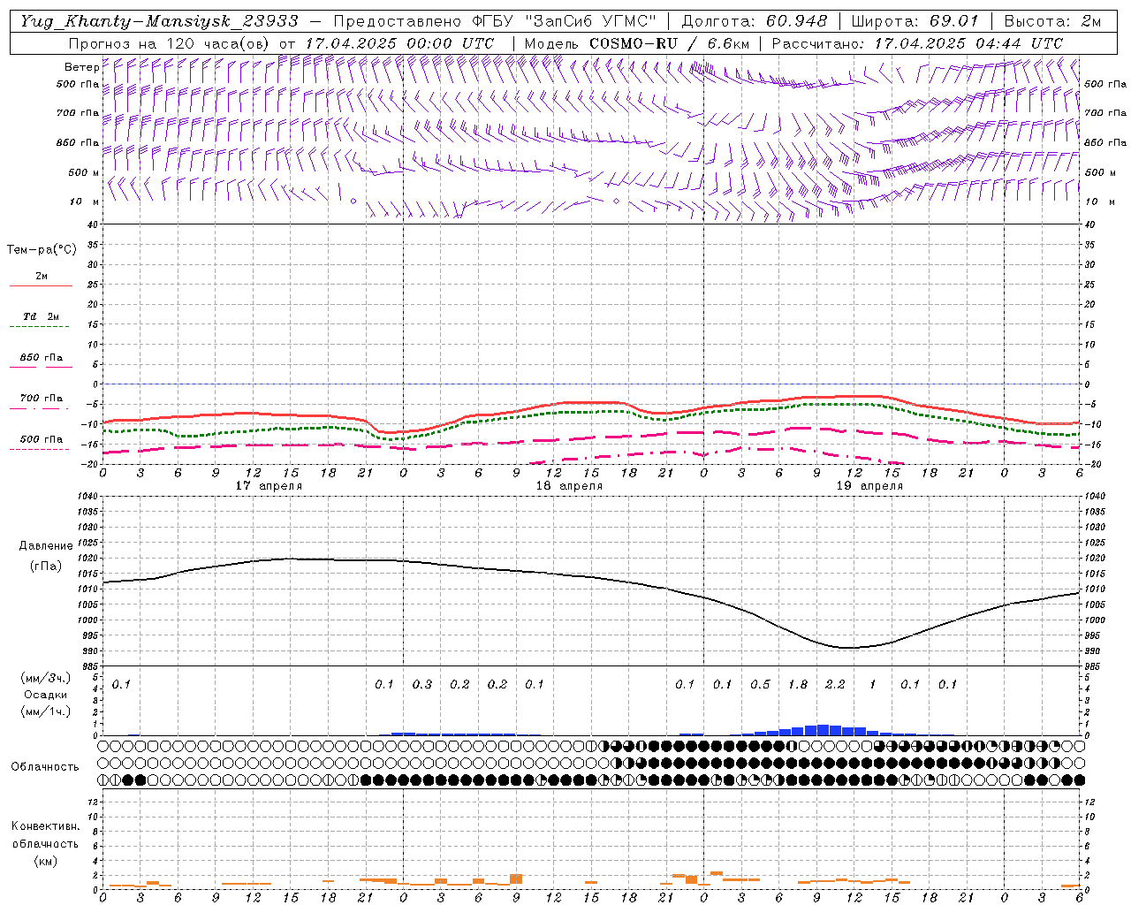The height and width of the screenshot is (905, 1131).
Task: Click the Тем-ра(°C) axis title
Action: coord(42,250)
